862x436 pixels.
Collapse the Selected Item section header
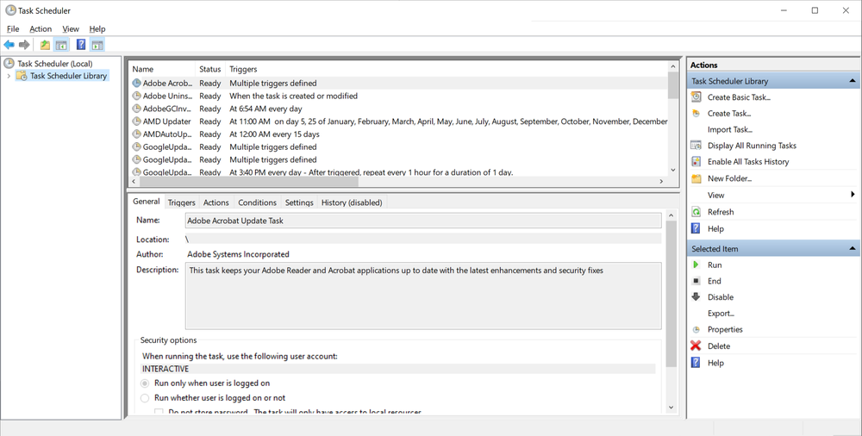[852, 249]
